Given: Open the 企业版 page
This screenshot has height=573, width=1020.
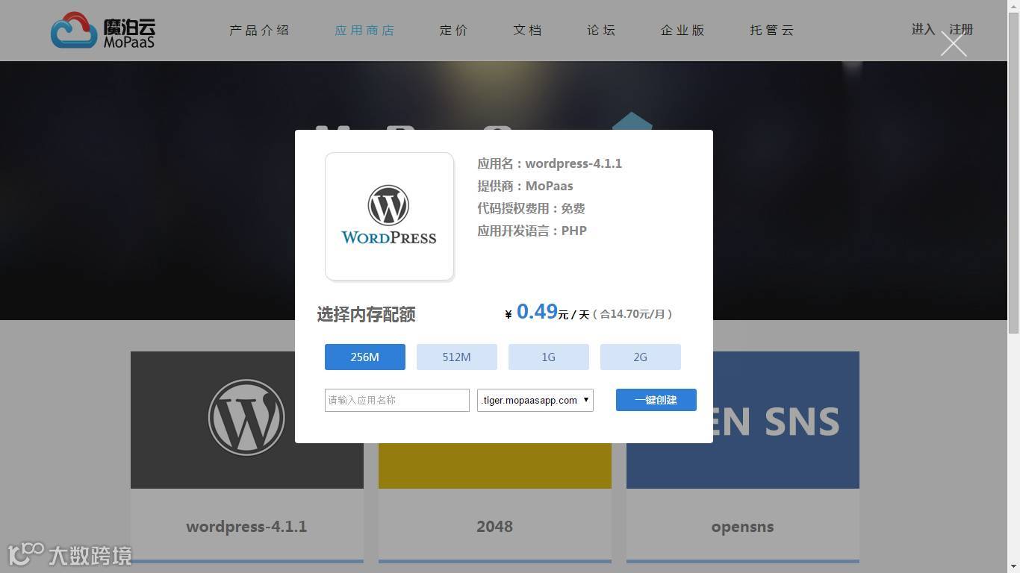Looking at the screenshot, I should point(682,31).
